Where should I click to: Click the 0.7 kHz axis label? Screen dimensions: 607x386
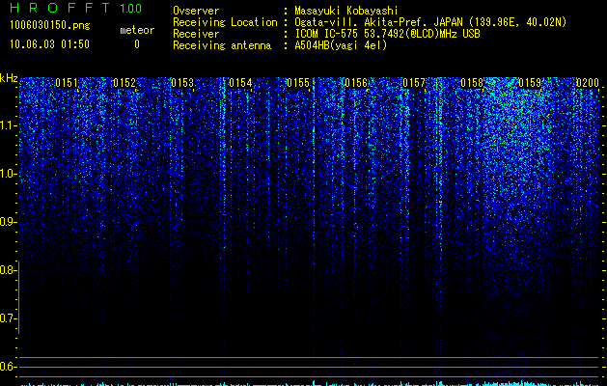click(8, 318)
